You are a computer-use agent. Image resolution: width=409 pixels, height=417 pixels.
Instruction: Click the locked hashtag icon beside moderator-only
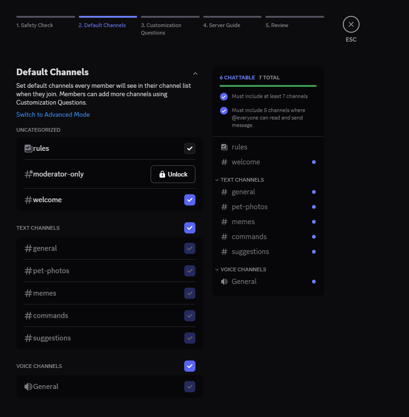pyautogui.click(x=28, y=174)
